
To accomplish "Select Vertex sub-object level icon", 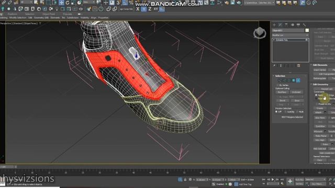I will point(280,80).
